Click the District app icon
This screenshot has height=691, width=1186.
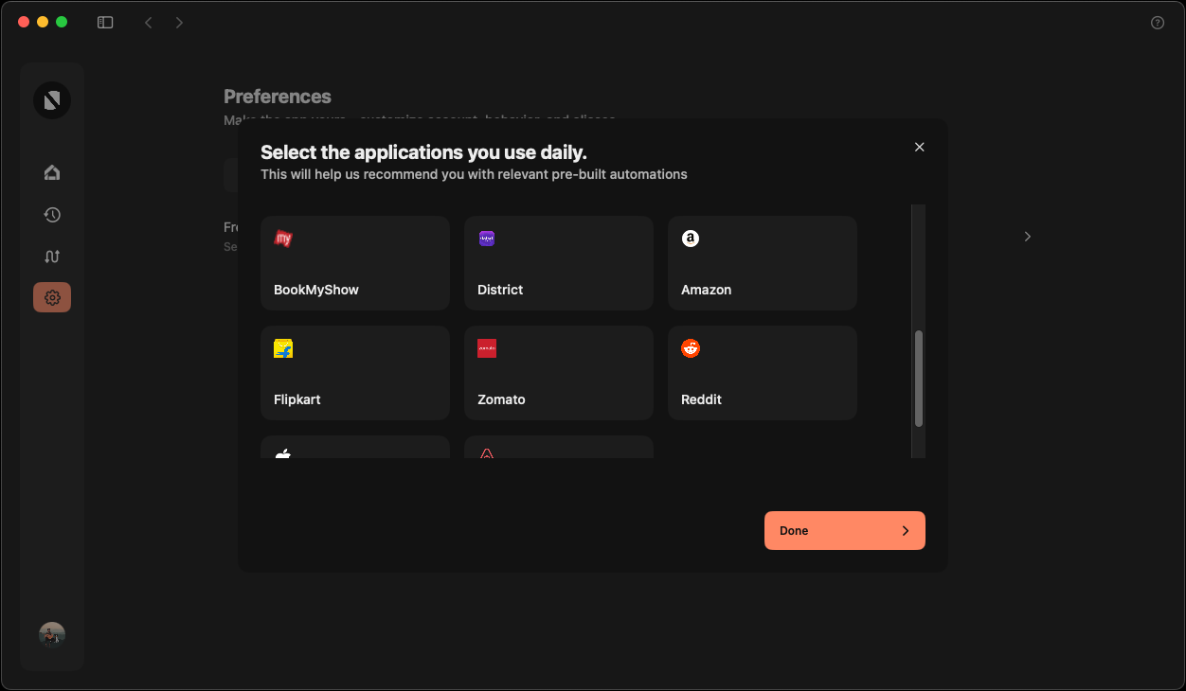[487, 239]
